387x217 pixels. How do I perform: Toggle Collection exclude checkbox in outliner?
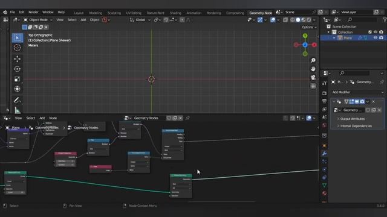click(x=369, y=32)
